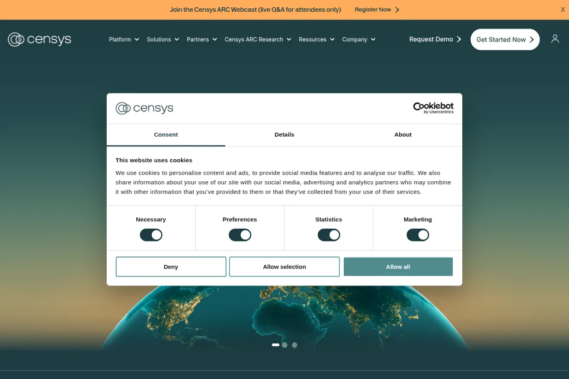Dismiss the webcast banner with X
The height and width of the screenshot is (379, 569).
[562, 10]
